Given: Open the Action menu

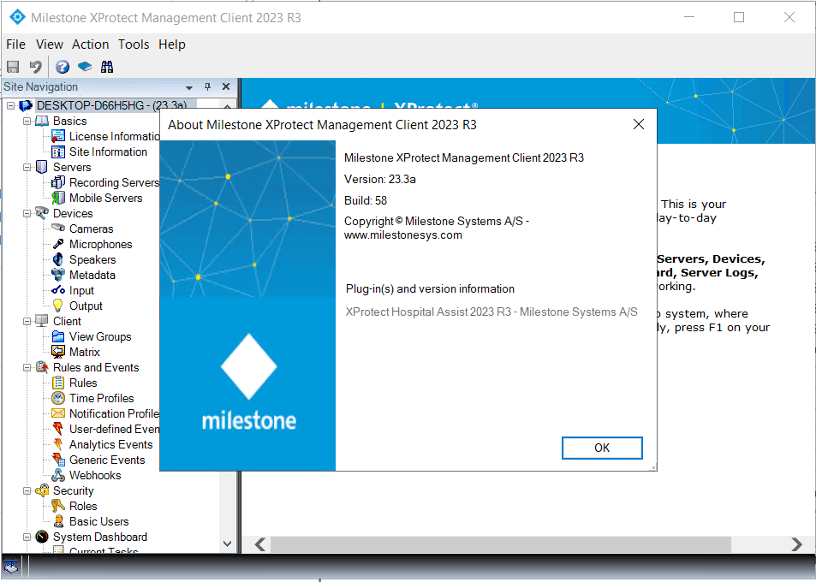Looking at the screenshot, I should [x=90, y=44].
